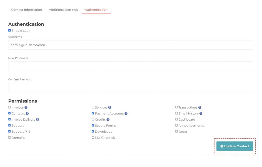Focus the Username input field
Image resolution: width=262 pixels, height=167 pixels.
(131, 45)
